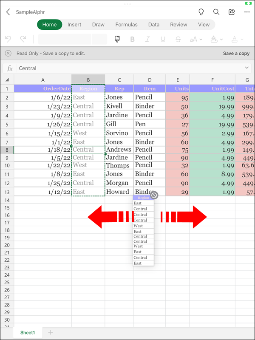Click cell containing Howard

click(x=119, y=192)
